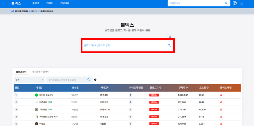Click the 육아·결혼 category cell
This screenshot has height=126, width=254.
click(x=104, y=117)
